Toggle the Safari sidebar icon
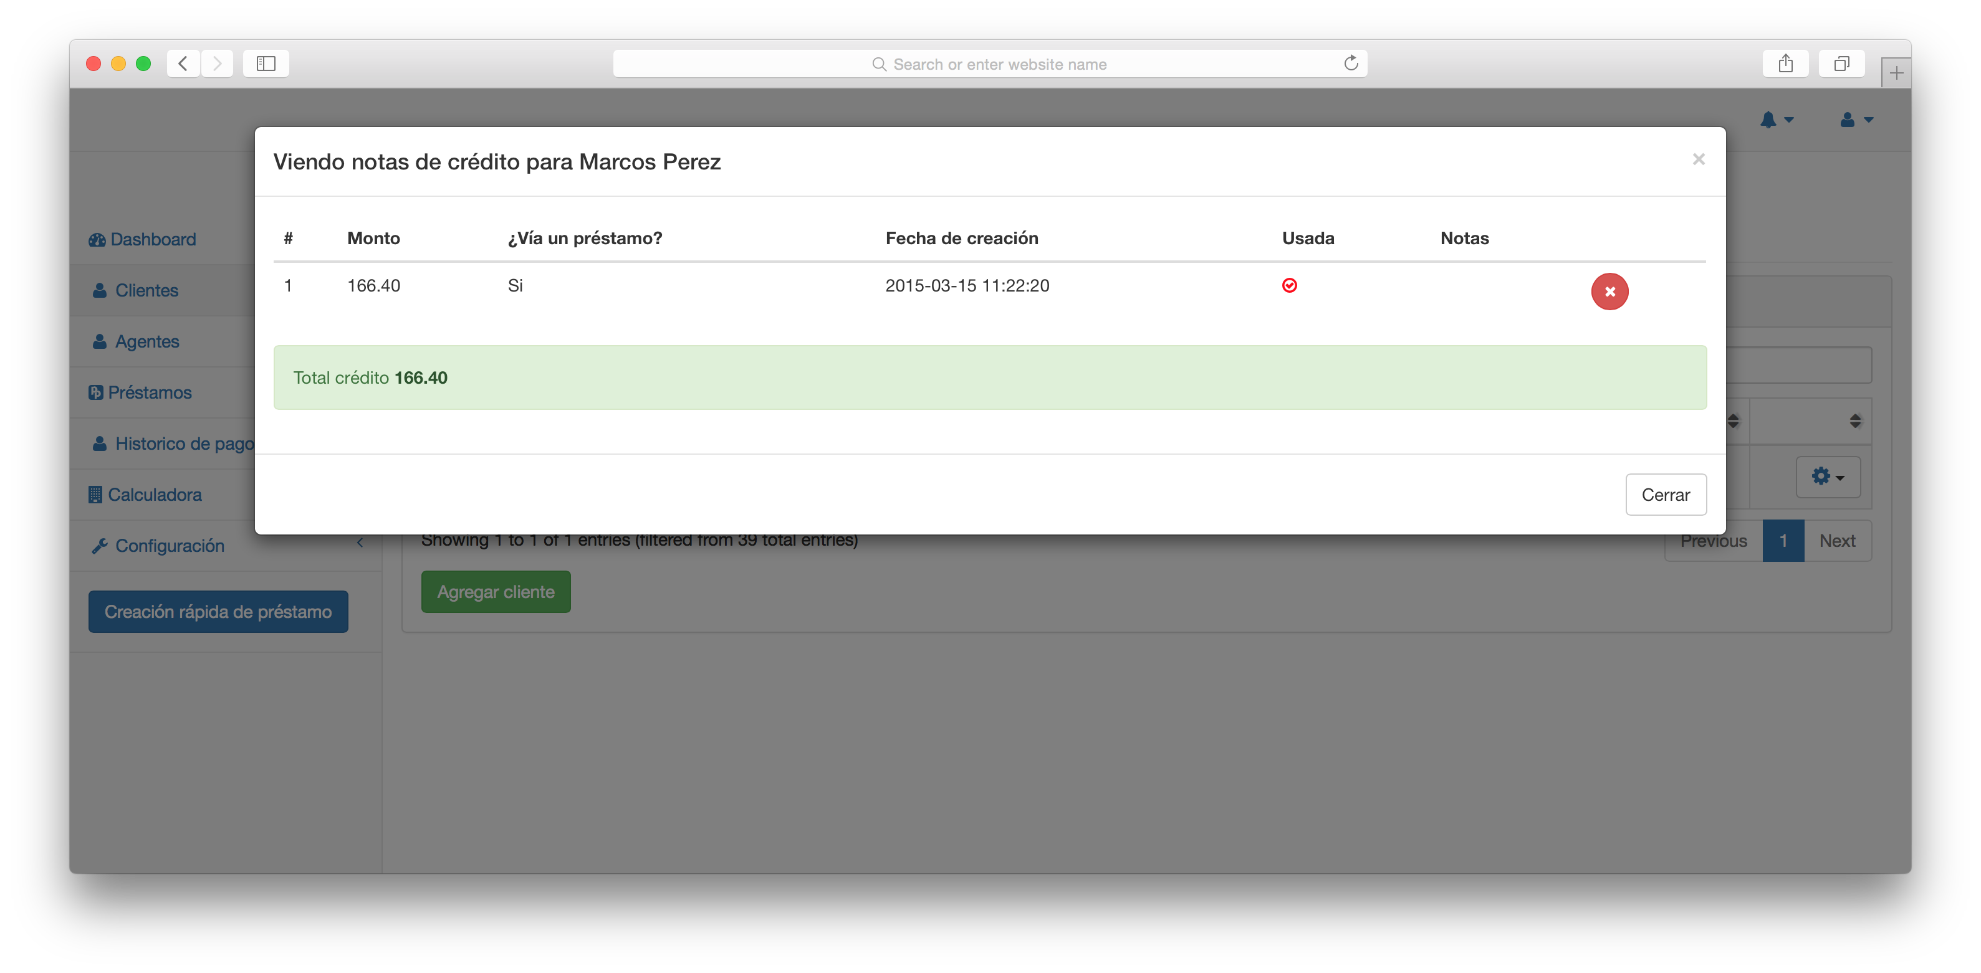This screenshot has width=1981, height=973. (x=266, y=64)
